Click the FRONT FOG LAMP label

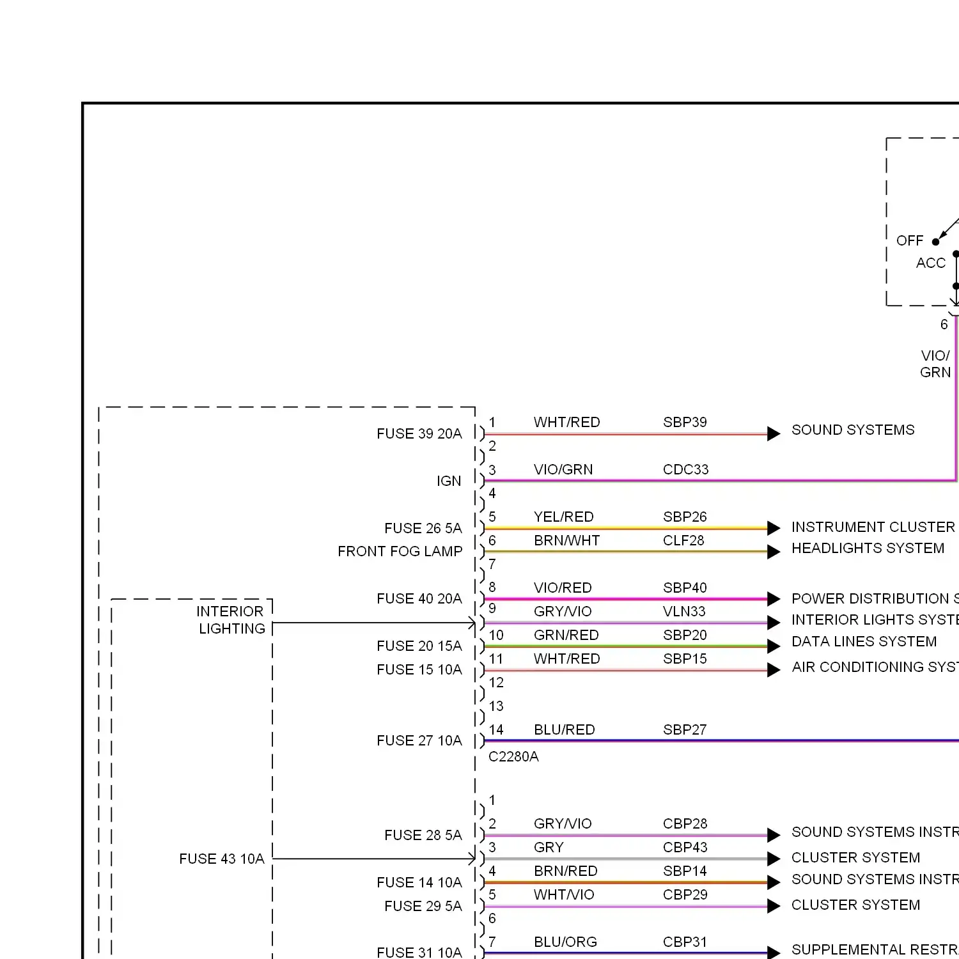[400, 551]
